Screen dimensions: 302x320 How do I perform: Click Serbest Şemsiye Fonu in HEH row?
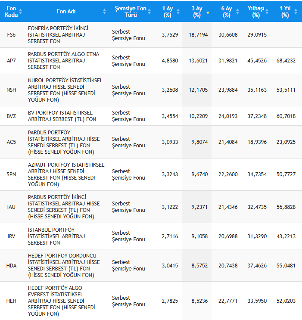coord(128,301)
